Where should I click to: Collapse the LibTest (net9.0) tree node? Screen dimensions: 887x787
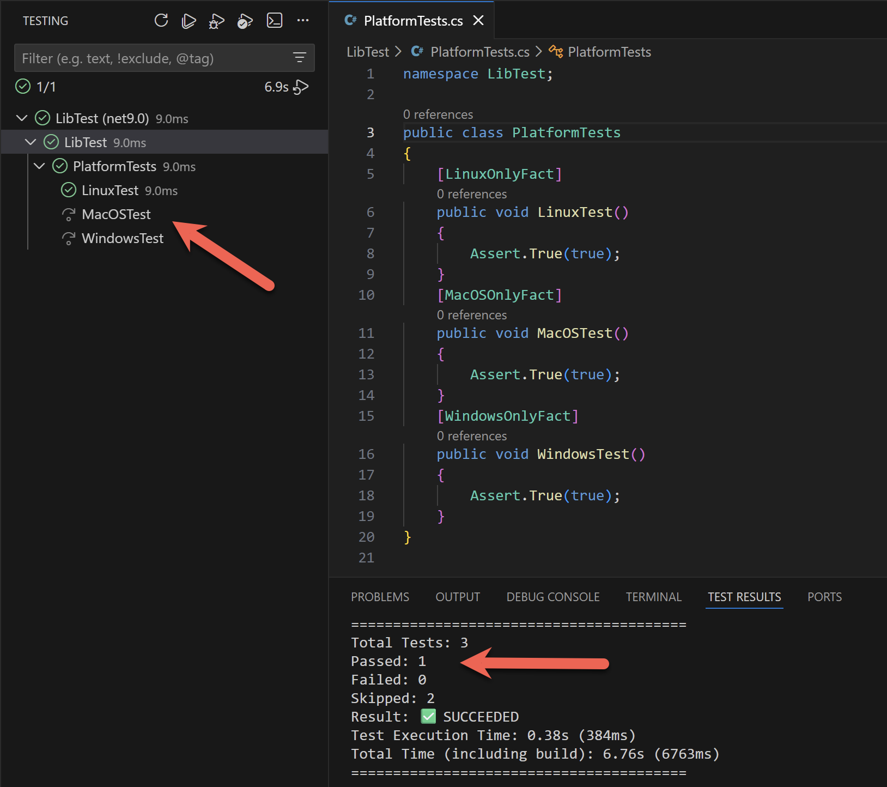[22, 118]
